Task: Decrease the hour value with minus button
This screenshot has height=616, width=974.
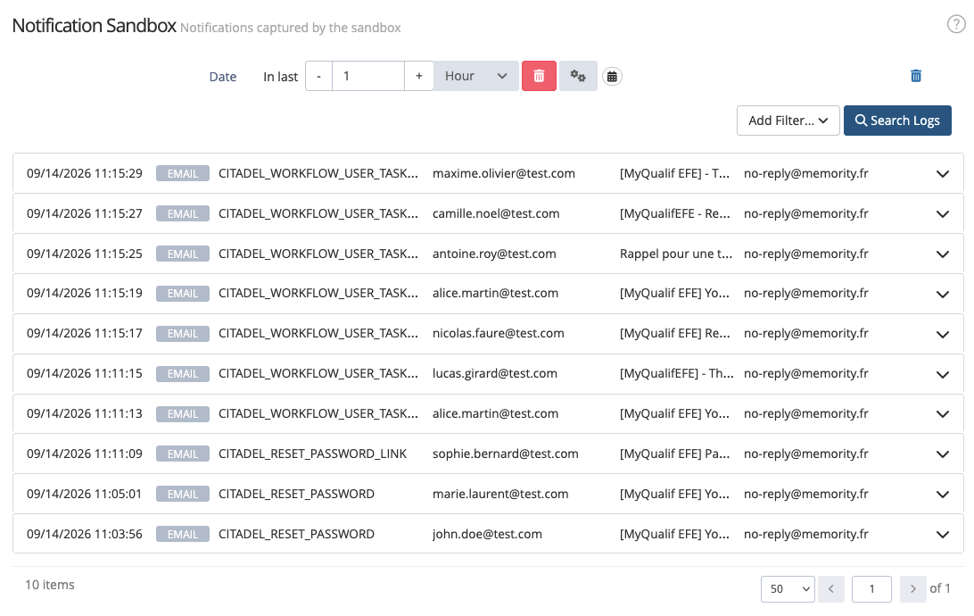Action: coord(318,76)
